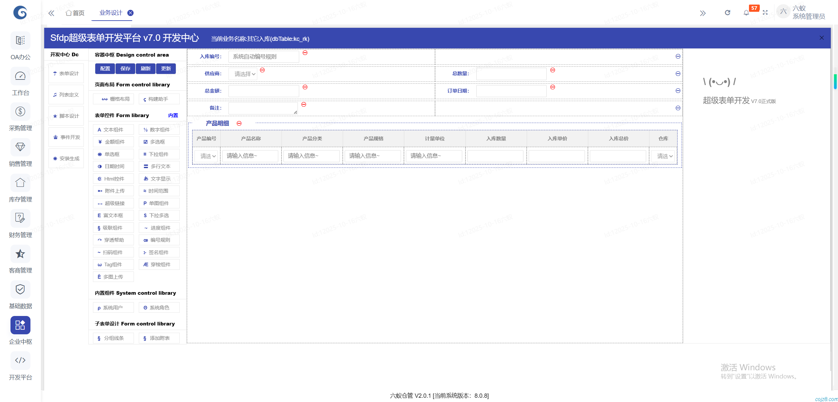Click the page refresh icon
Viewport: 838px width, 402px height.
tap(727, 13)
